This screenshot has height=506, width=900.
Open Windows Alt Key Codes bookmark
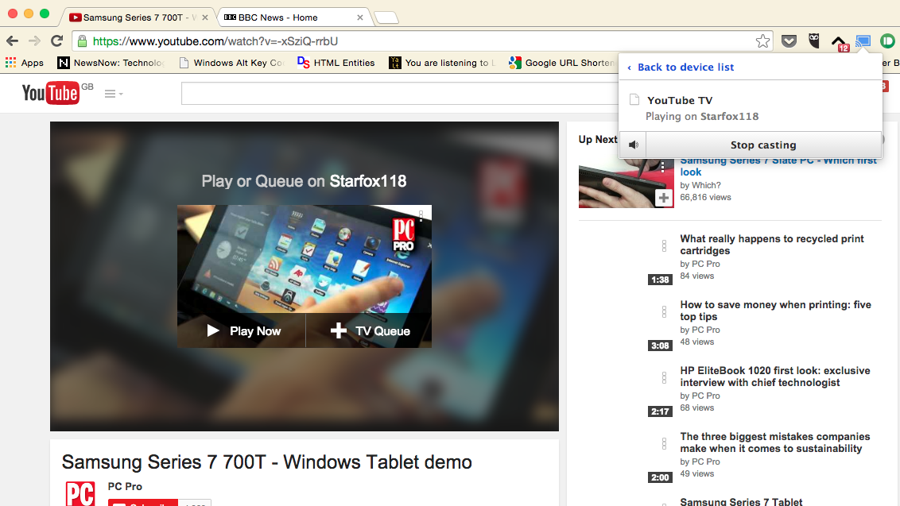pos(232,63)
